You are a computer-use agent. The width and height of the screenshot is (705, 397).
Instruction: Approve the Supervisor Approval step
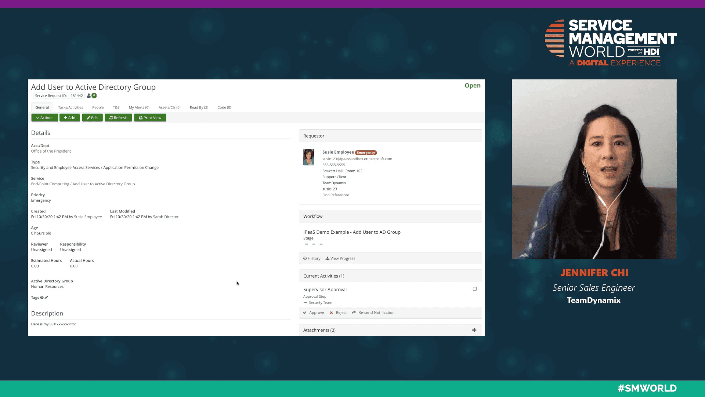314,312
